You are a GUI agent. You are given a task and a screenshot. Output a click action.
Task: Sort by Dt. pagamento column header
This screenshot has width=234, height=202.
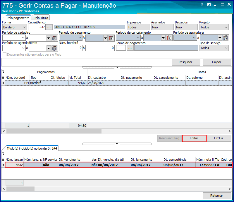tap(136, 78)
